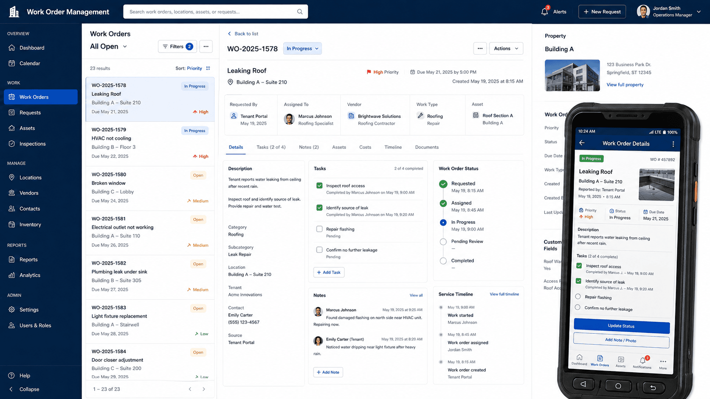Click the Building A property thumbnail

point(572,75)
